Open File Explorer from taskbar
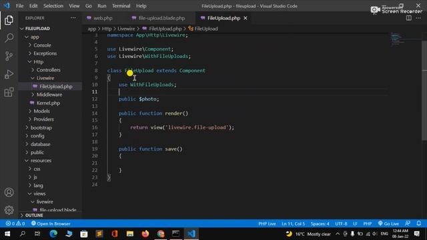The width and height of the screenshot is (427, 240). click(130, 234)
